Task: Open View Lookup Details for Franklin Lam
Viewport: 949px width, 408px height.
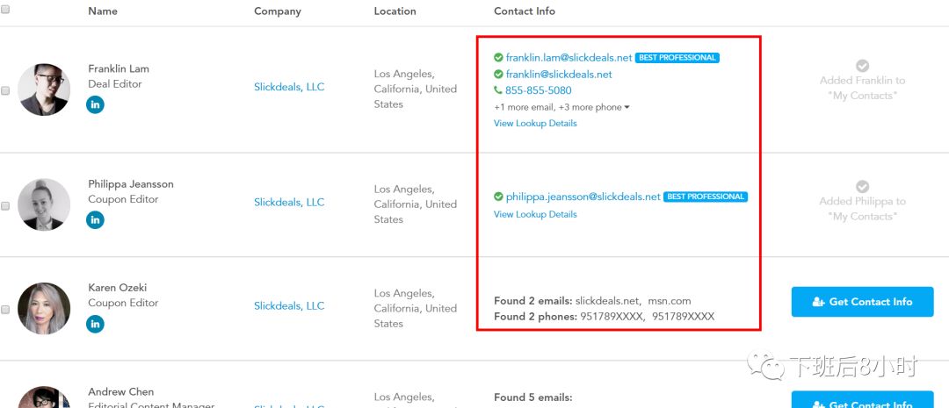Action: 535,124
